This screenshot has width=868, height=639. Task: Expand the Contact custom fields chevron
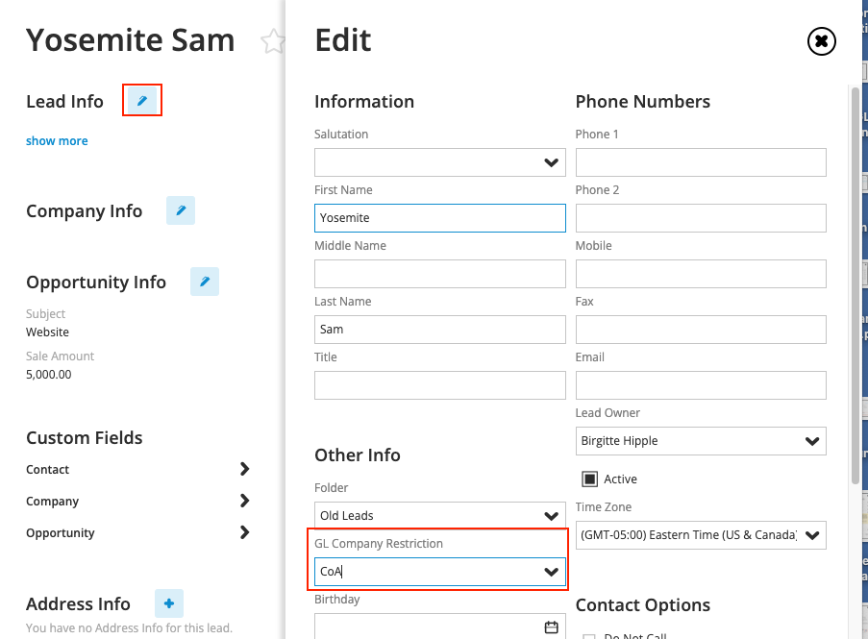[244, 469]
